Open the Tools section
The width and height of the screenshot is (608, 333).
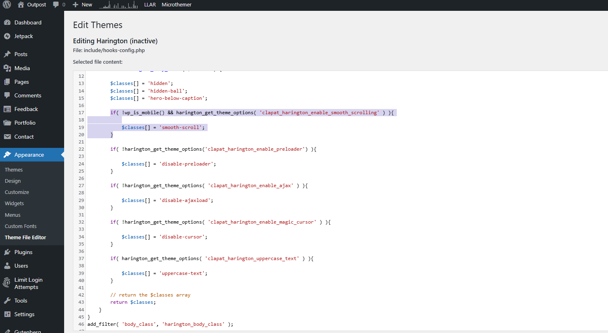tap(21, 301)
